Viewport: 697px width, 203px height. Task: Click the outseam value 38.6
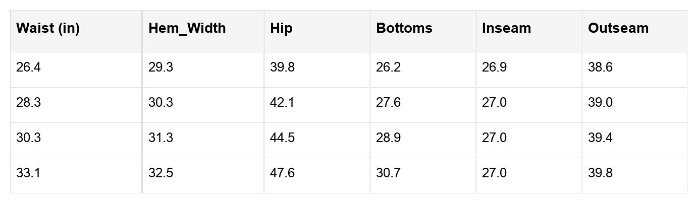[x=600, y=67]
